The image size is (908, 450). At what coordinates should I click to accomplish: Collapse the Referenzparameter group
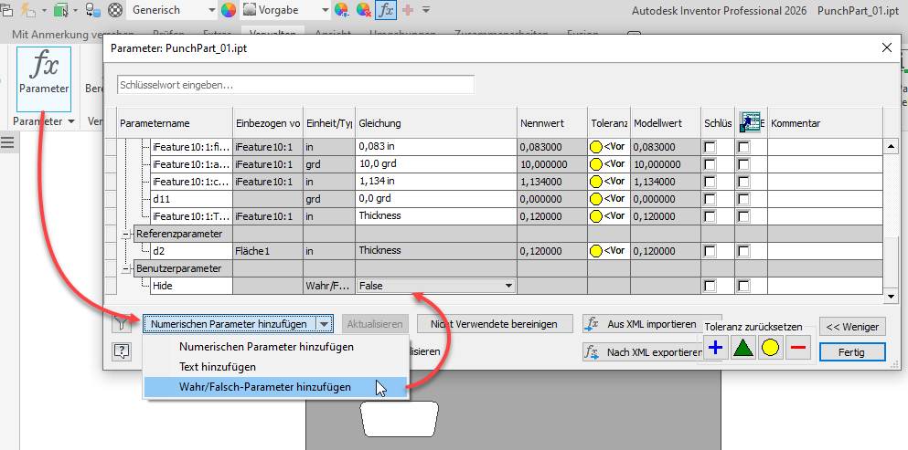(125, 234)
